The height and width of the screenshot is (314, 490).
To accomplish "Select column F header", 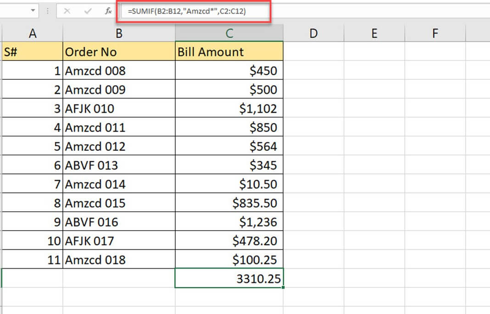I will pos(435,33).
